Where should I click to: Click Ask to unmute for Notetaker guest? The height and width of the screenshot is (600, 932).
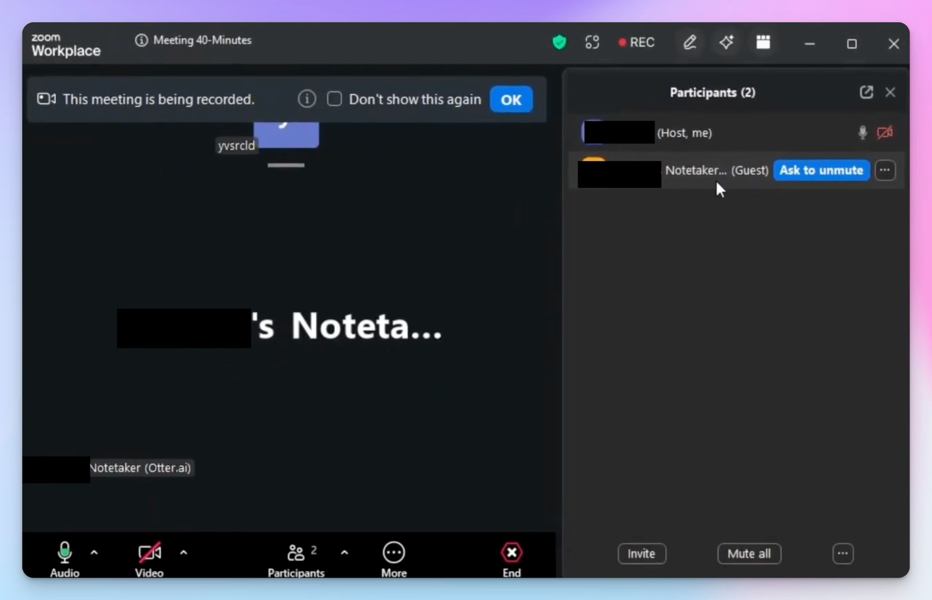(x=821, y=170)
